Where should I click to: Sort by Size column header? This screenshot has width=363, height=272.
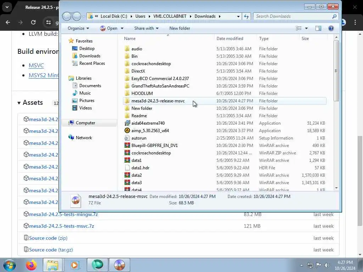[313, 38]
